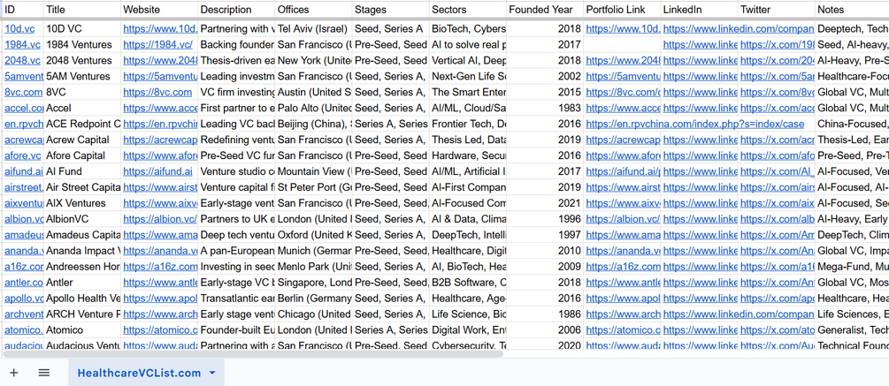Add a new sheet with plus icon

click(x=13, y=373)
